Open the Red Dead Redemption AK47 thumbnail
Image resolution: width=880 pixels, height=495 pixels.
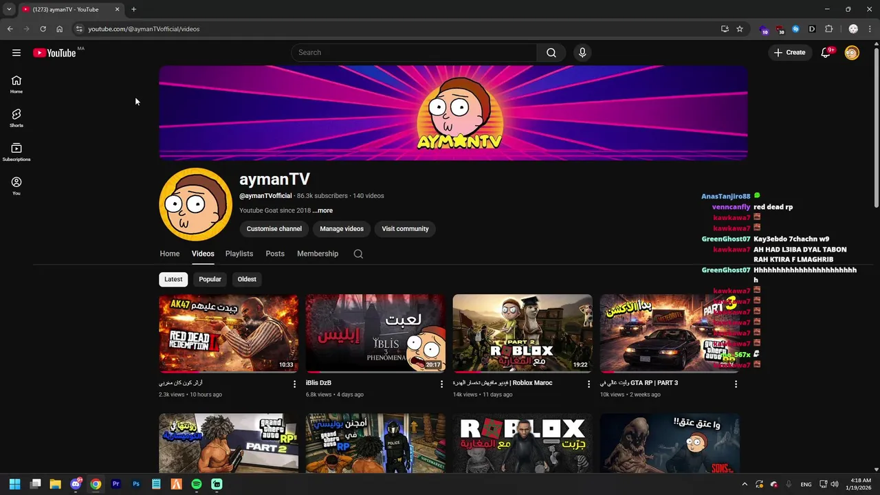coord(229,333)
